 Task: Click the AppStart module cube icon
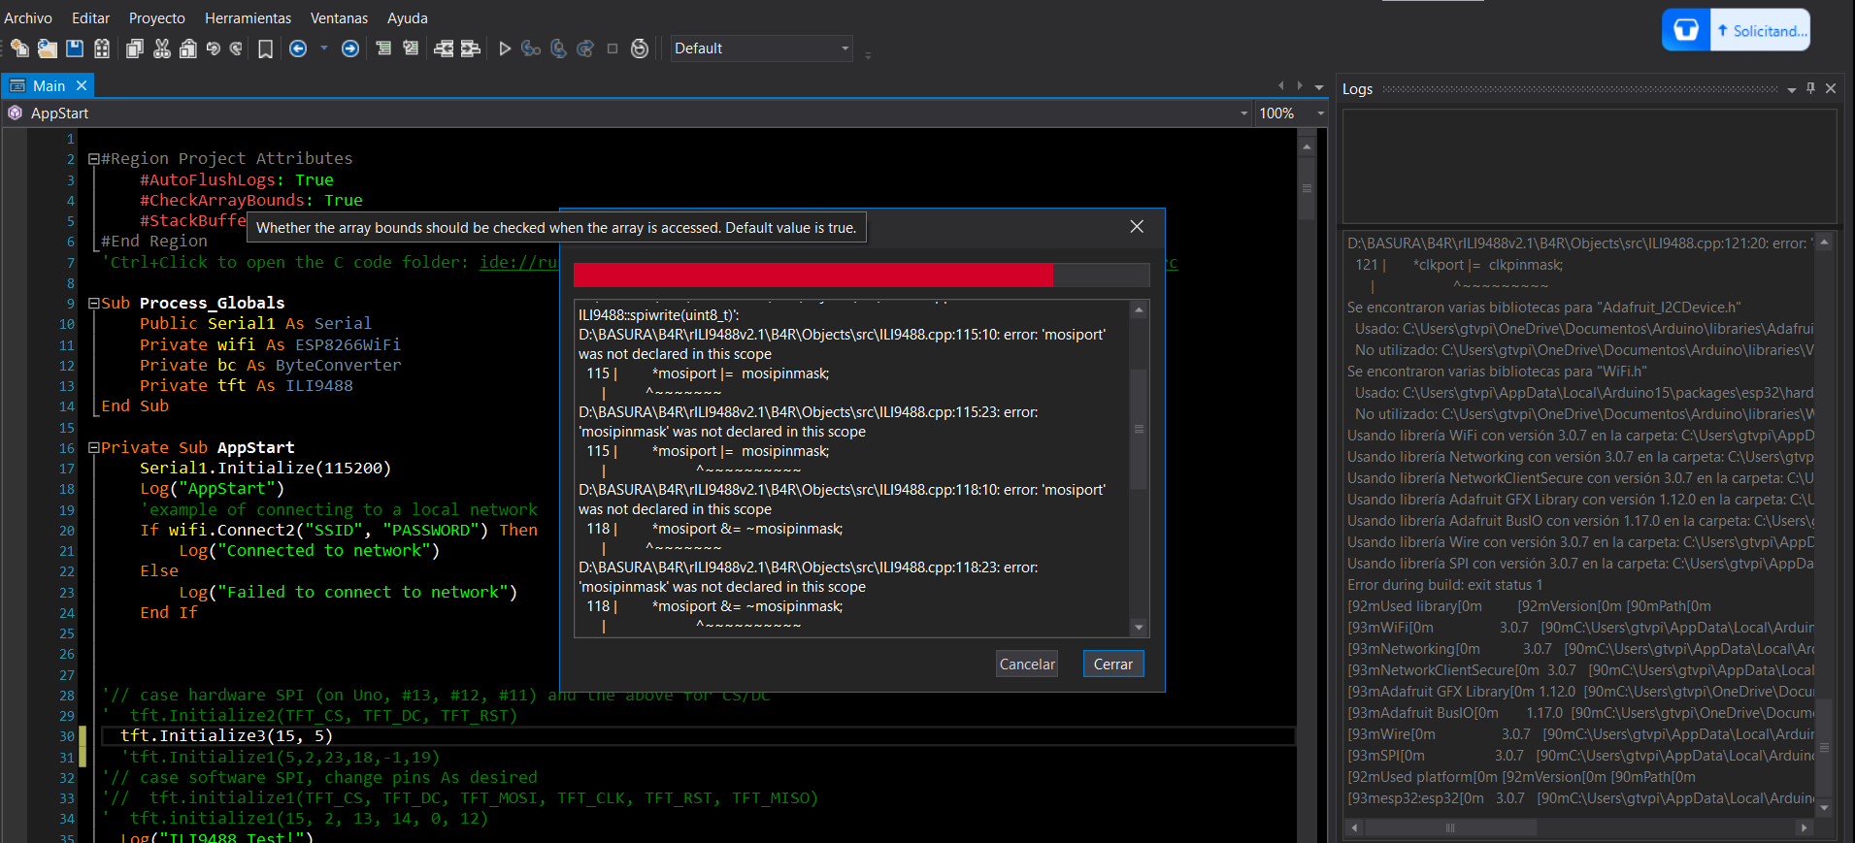click(15, 113)
